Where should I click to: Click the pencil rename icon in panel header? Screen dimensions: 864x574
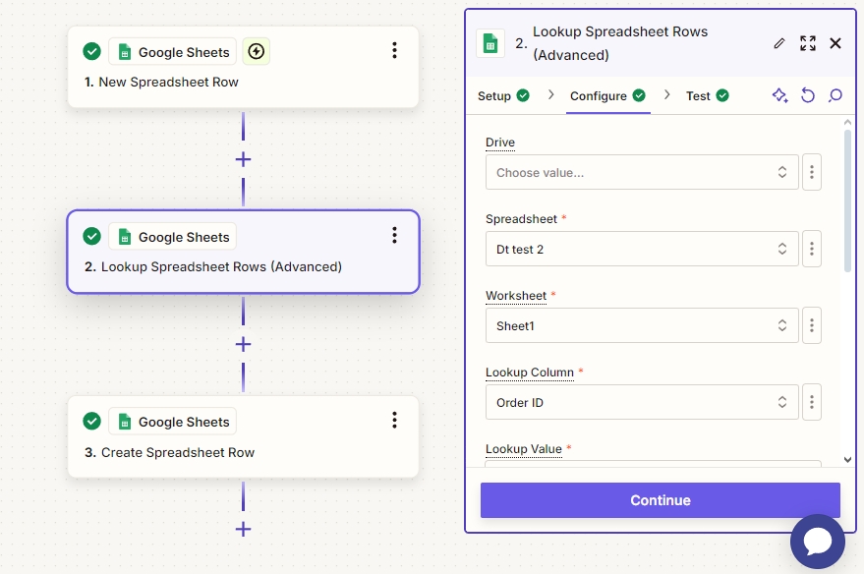[779, 43]
